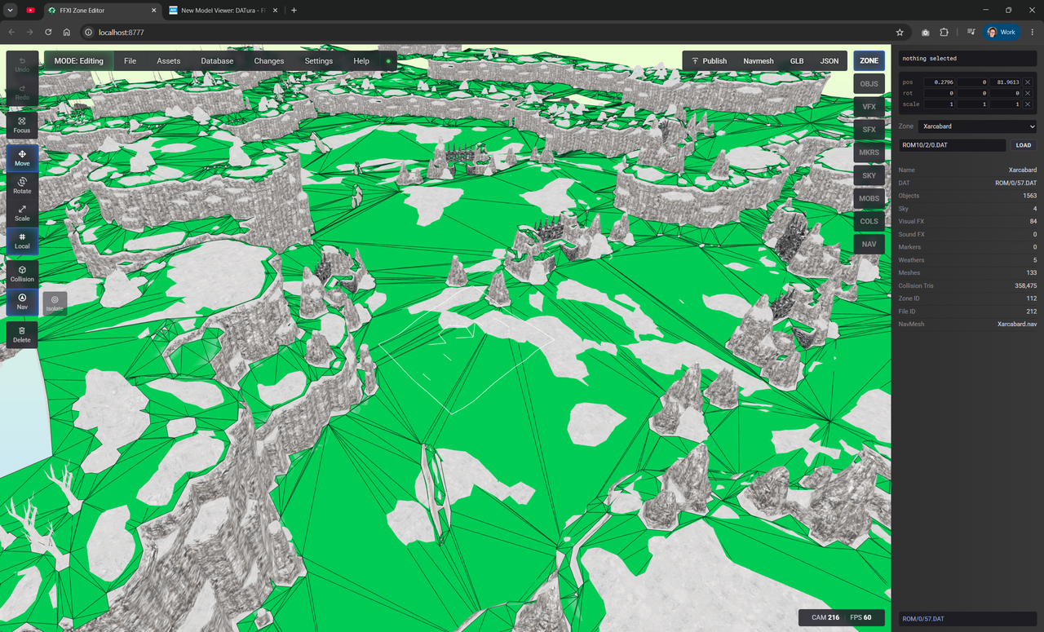The height and width of the screenshot is (632, 1044).
Task: Open the browser tab search dropdown
Action: [11, 10]
